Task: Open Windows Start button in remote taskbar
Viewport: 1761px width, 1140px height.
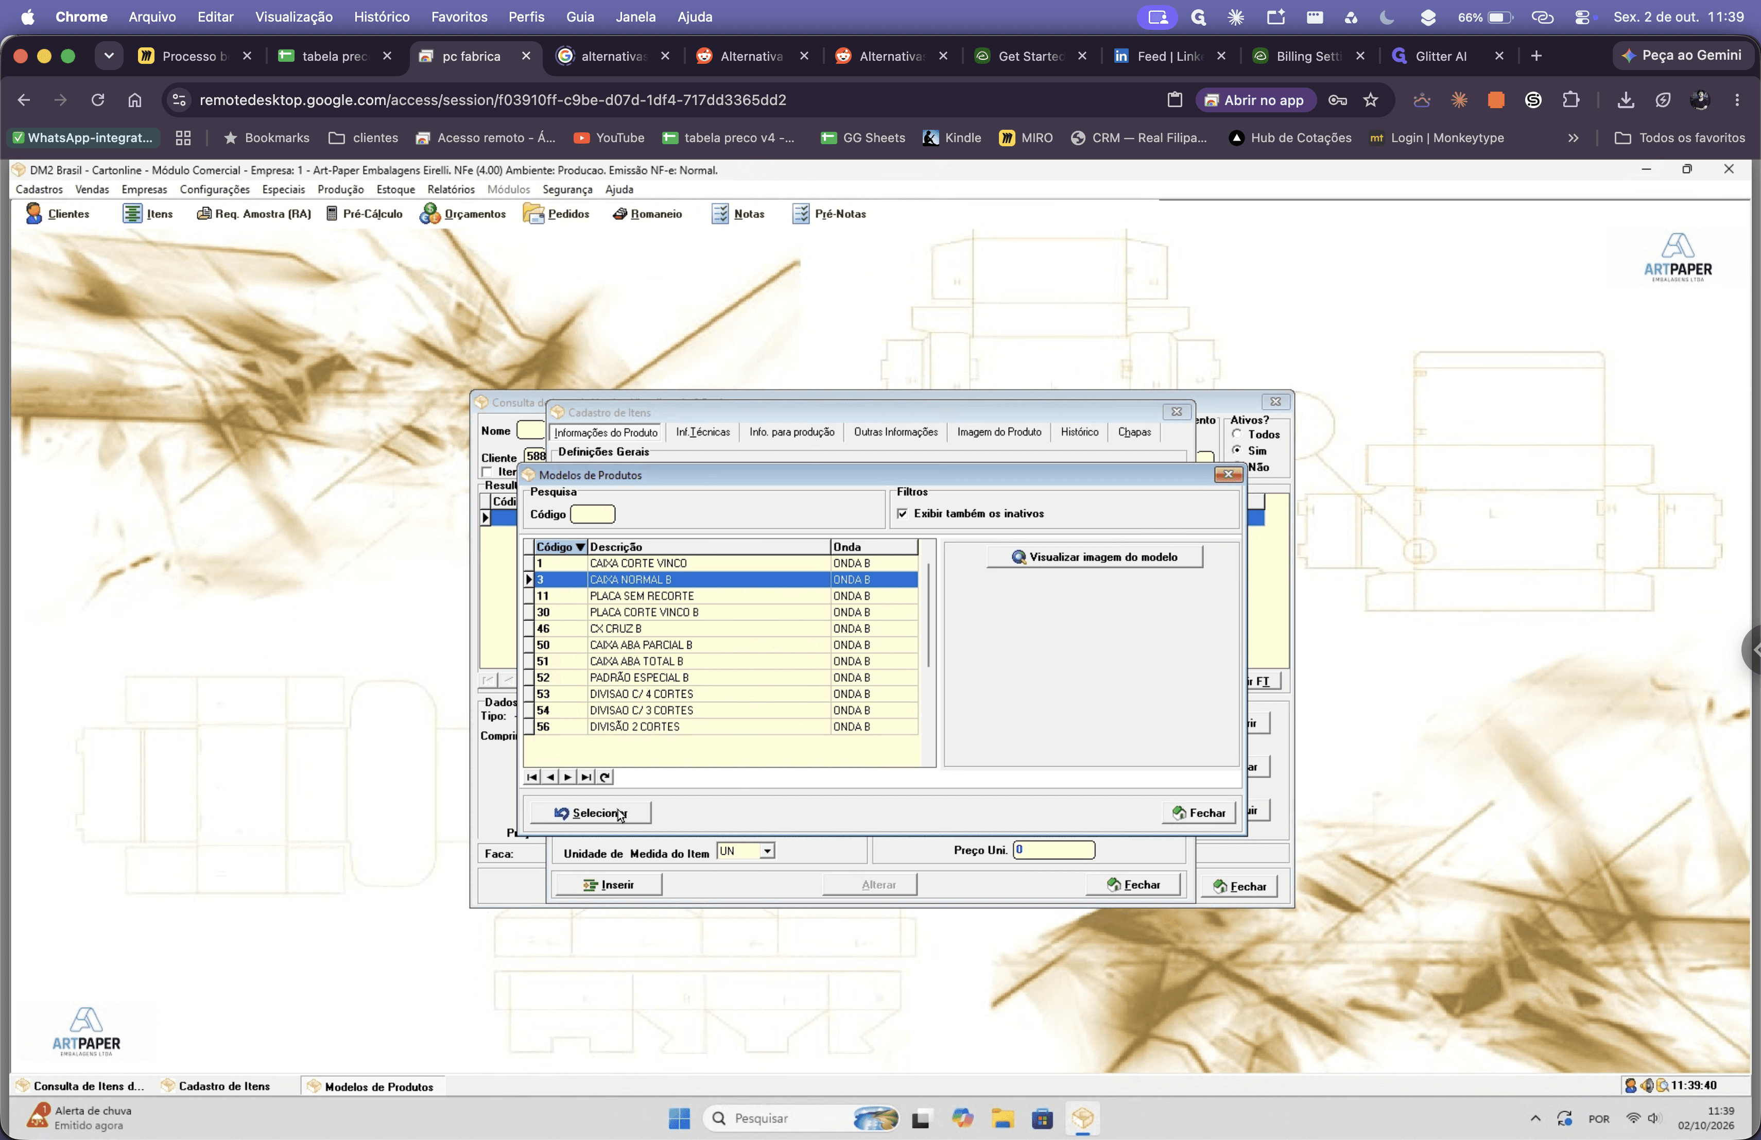Action: point(679,1118)
